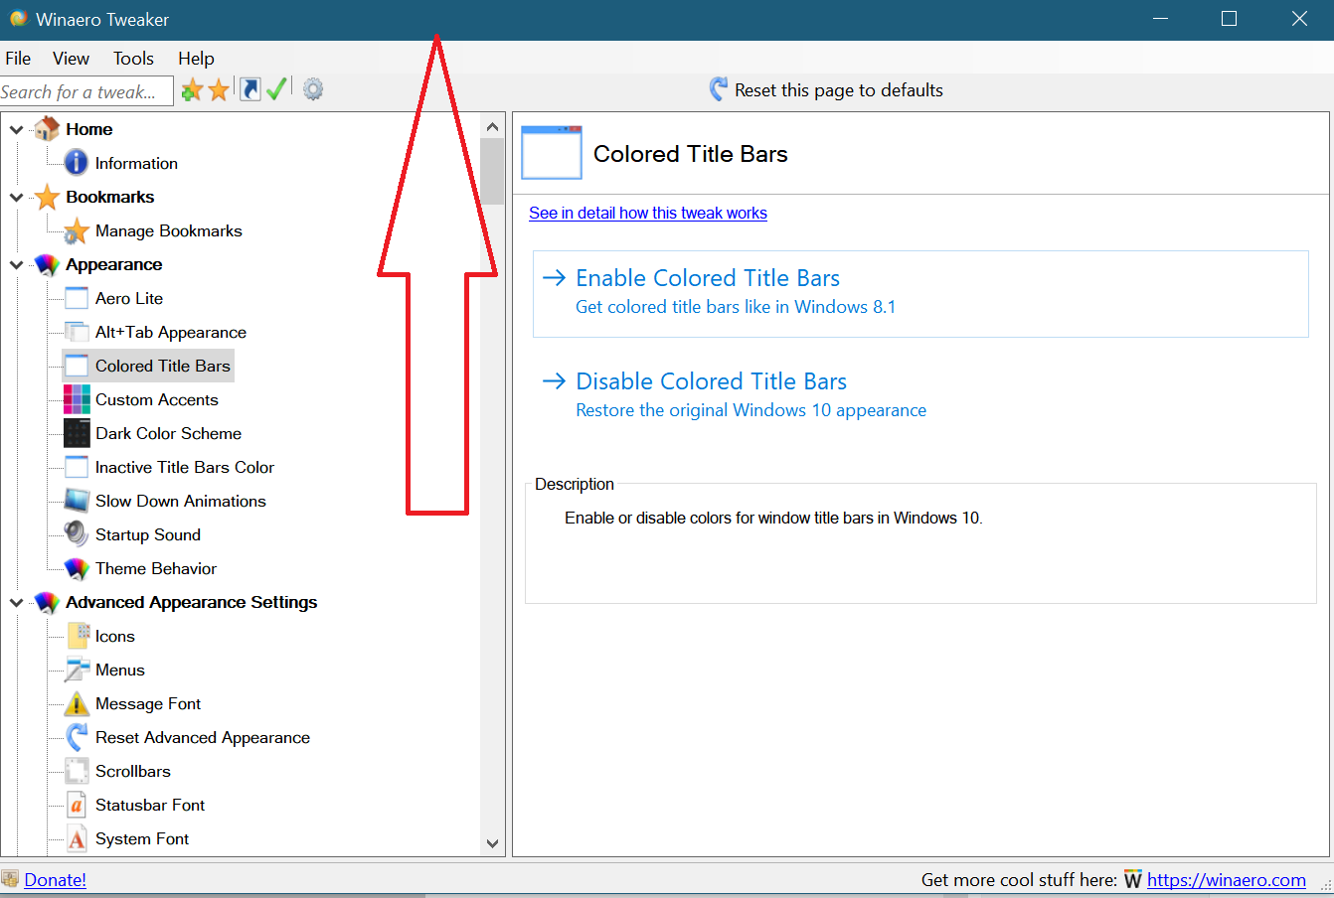Click Reset this page to defaults
Viewport: 1334px width, 898px height.
[826, 90]
